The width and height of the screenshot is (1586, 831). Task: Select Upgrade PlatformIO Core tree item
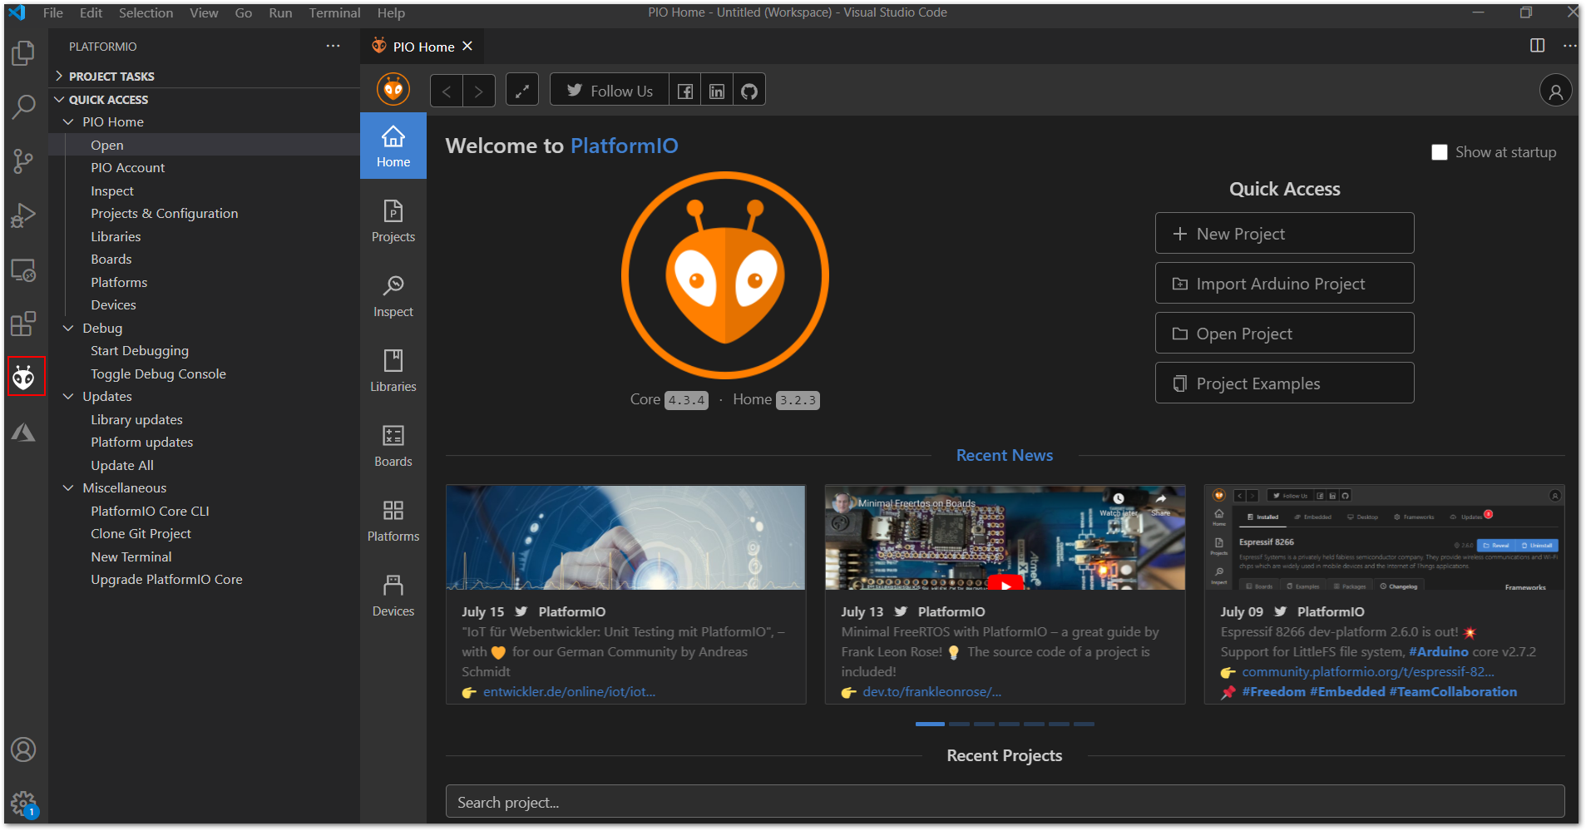click(166, 579)
